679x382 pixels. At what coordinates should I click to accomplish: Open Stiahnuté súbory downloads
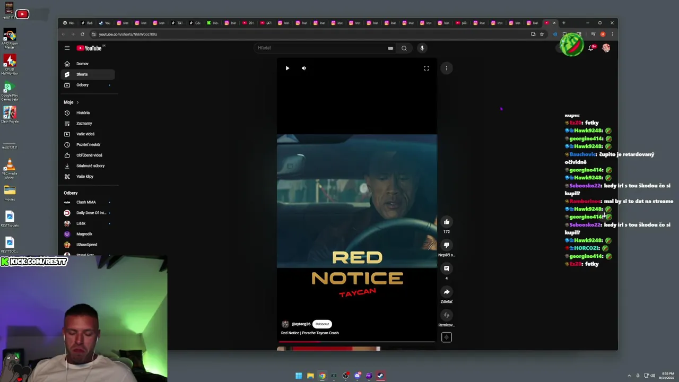(88, 166)
